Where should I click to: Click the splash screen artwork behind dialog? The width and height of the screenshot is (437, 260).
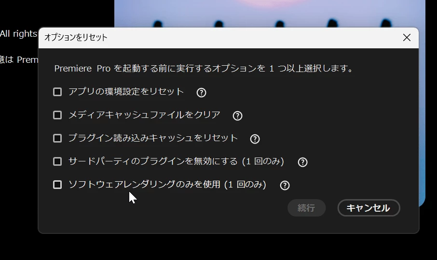tap(270, 14)
